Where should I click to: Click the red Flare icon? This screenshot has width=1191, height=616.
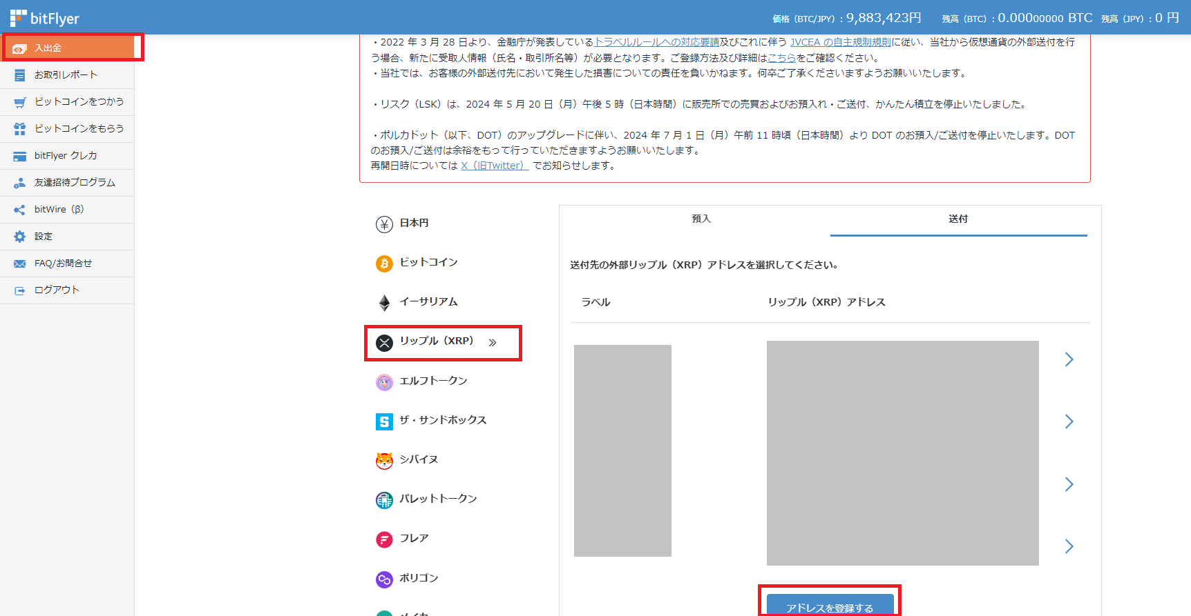coord(384,539)
